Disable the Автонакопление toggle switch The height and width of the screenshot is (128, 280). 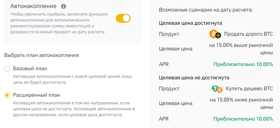coord(123,18)
